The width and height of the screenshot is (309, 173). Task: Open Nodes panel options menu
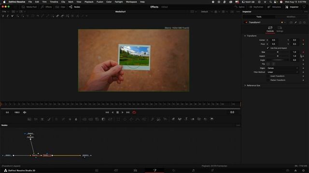238,125
